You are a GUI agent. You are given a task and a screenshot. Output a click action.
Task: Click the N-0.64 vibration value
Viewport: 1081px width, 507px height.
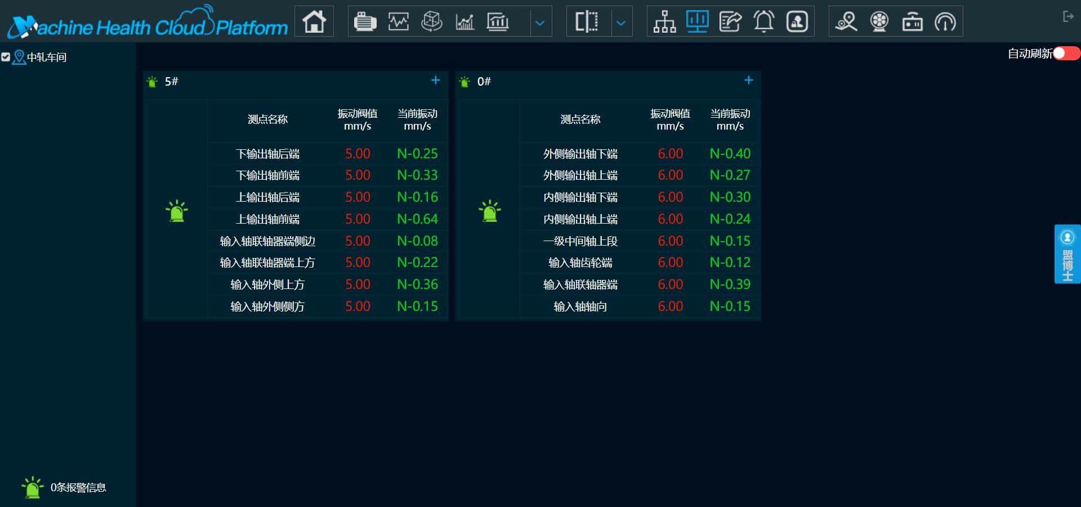tap(417, 219)
